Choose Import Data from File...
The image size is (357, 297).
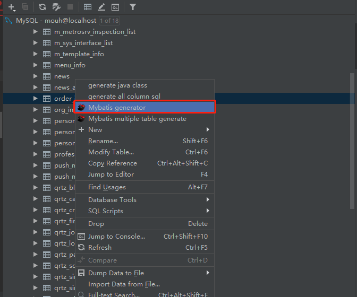point(144,284)
